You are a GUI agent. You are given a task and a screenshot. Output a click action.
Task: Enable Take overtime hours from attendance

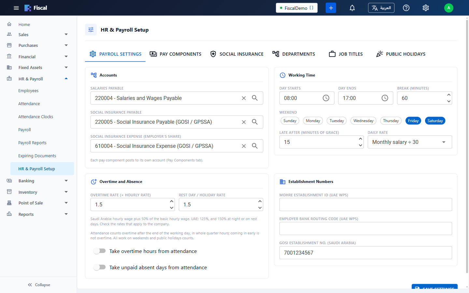(x=100, y=251)
